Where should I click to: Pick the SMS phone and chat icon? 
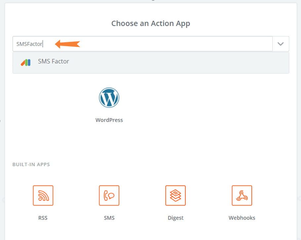tap(109, 195)
